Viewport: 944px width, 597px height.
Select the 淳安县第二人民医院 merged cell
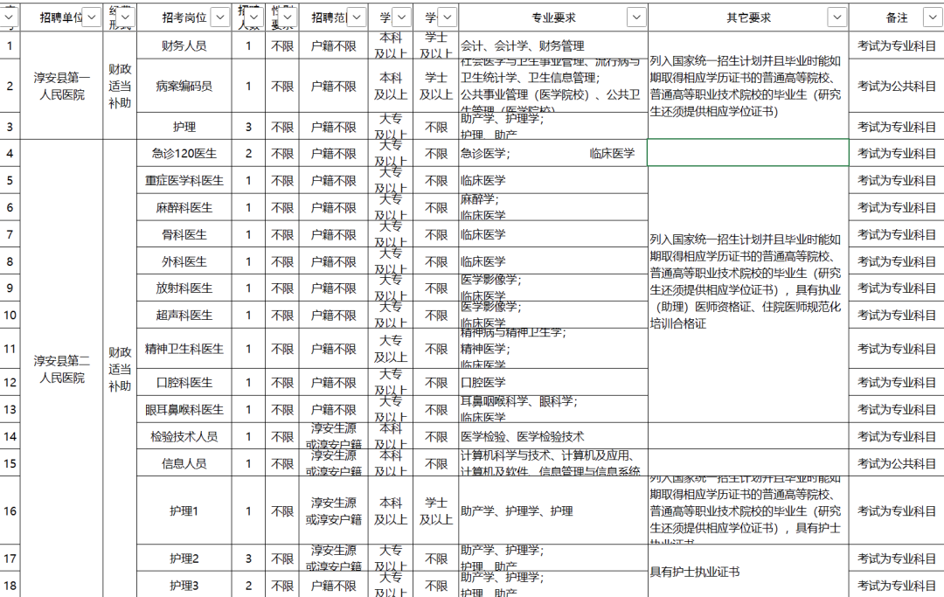[x=61, y=368]
